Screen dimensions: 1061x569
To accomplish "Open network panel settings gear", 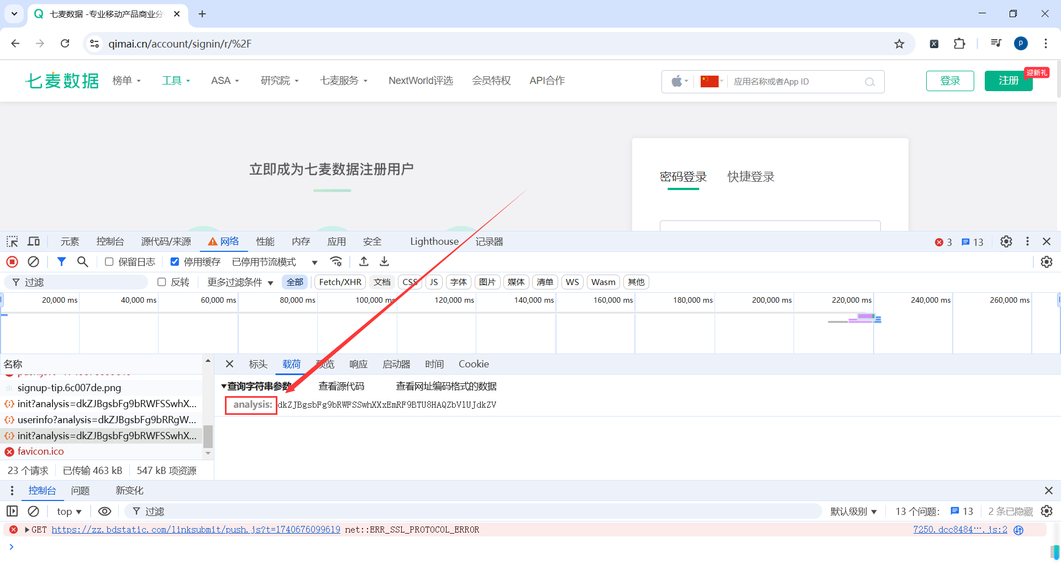I will (1047, 262).
